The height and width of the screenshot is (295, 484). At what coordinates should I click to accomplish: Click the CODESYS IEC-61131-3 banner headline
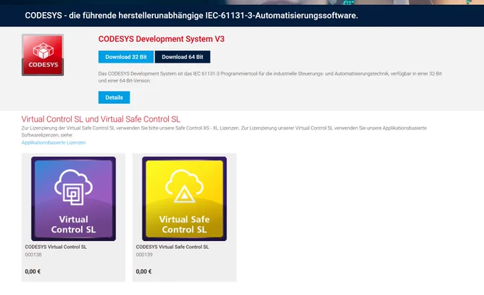[191, 16]
